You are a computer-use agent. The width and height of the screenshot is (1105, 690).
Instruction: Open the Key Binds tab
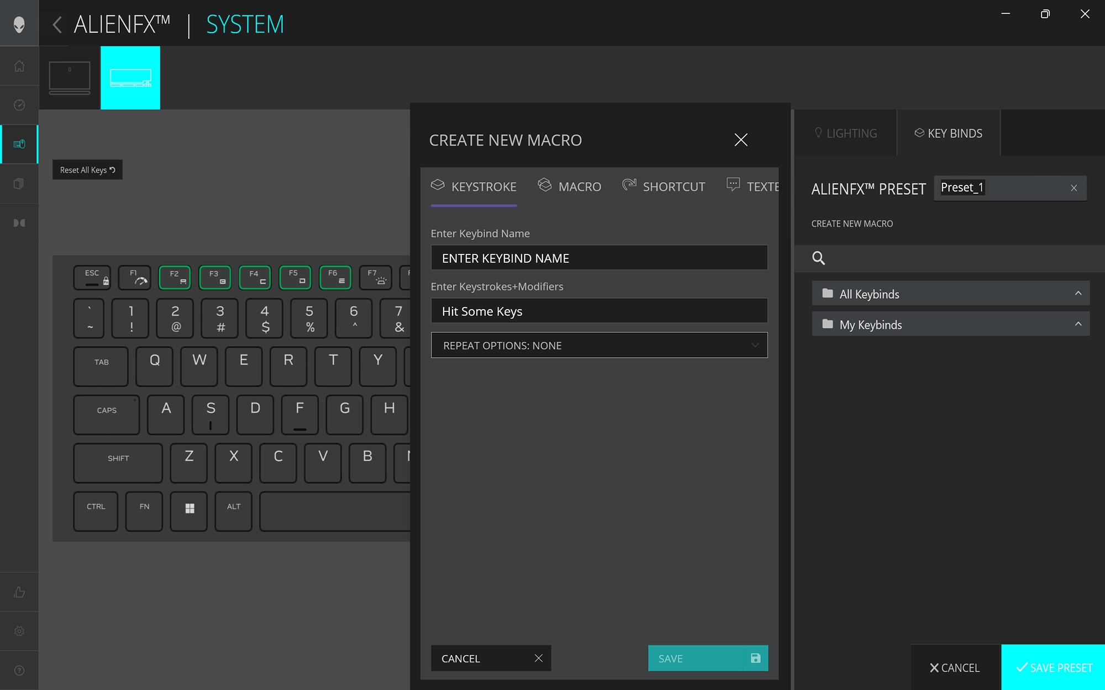tap(949, 133)
